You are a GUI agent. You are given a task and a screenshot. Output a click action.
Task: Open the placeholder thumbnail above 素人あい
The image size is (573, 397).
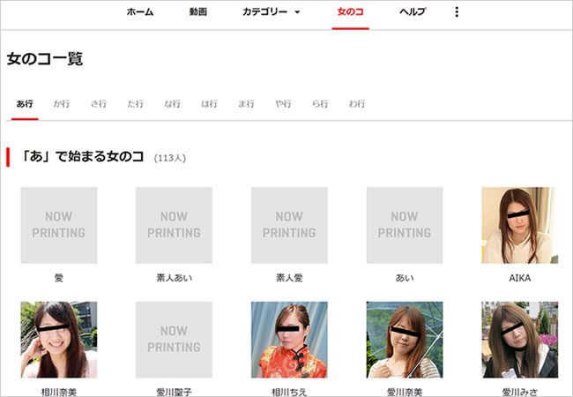click(174, 225)
